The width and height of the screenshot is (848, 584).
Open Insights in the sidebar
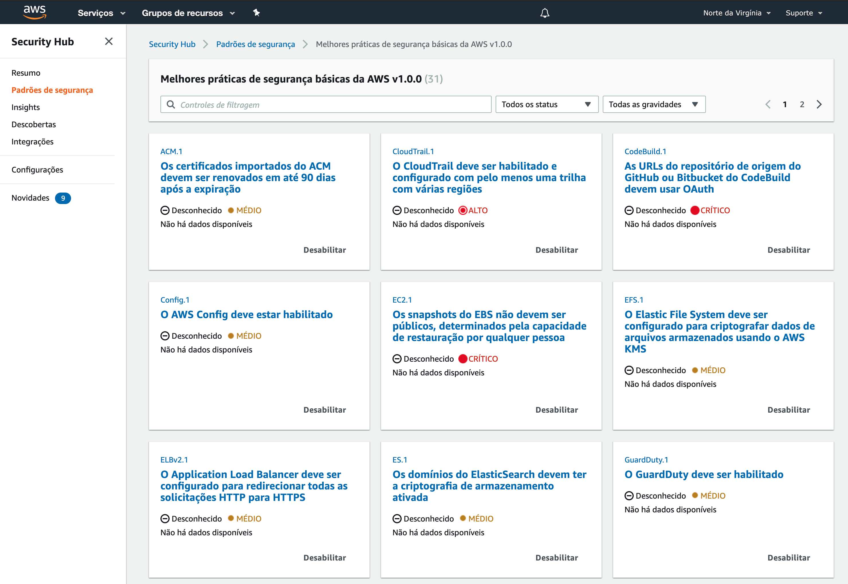pos(25,107)
